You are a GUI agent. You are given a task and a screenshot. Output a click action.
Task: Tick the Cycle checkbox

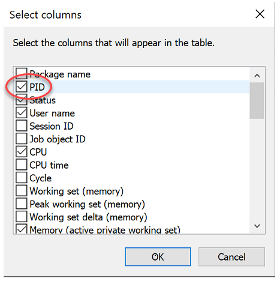(22, 178)
